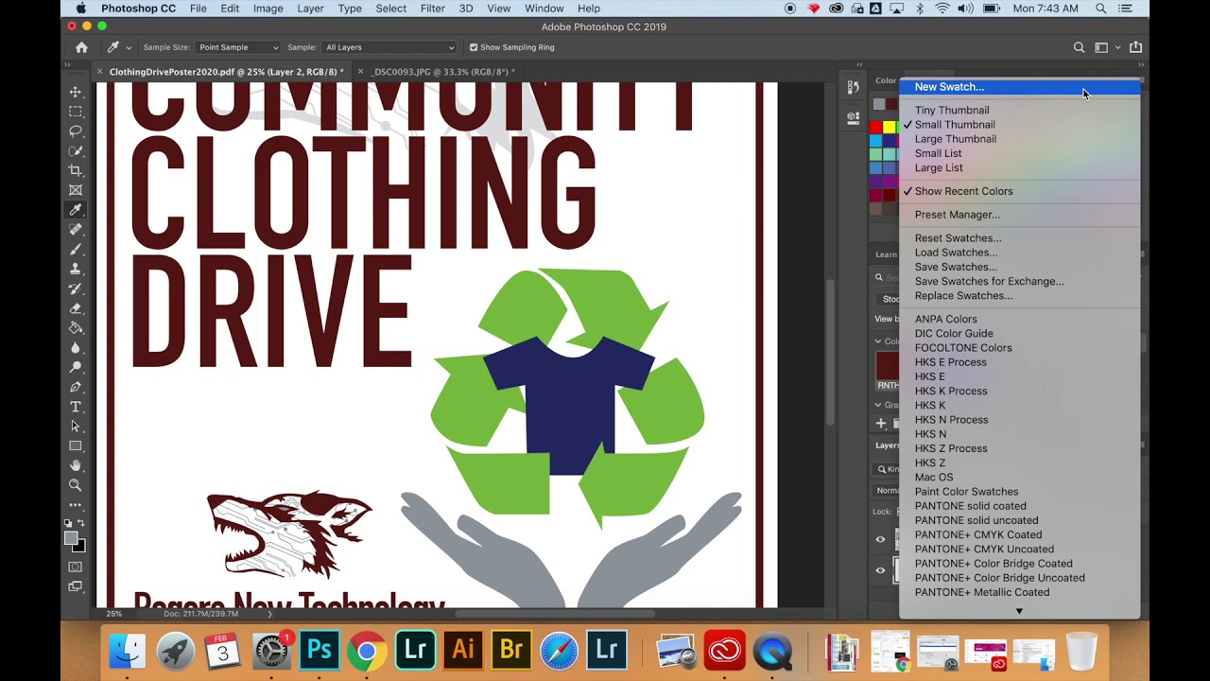Choose Small Thumbnail view option
This screenshot has height=681, width=1210.
click(955, 125)
